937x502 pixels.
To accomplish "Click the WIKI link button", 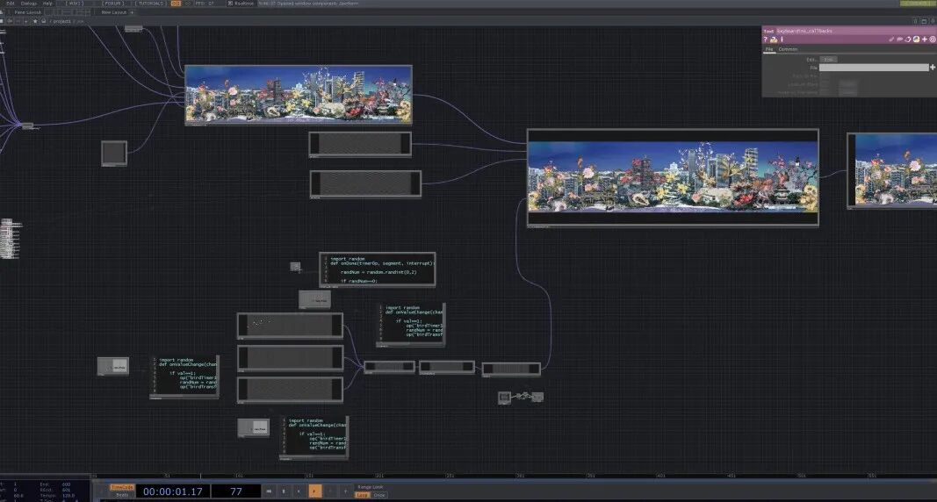I will tap(74, 4).
